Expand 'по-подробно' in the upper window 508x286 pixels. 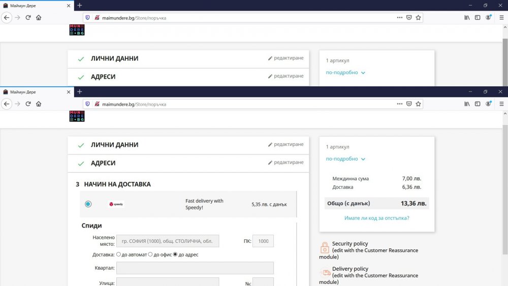coord(345,72)
